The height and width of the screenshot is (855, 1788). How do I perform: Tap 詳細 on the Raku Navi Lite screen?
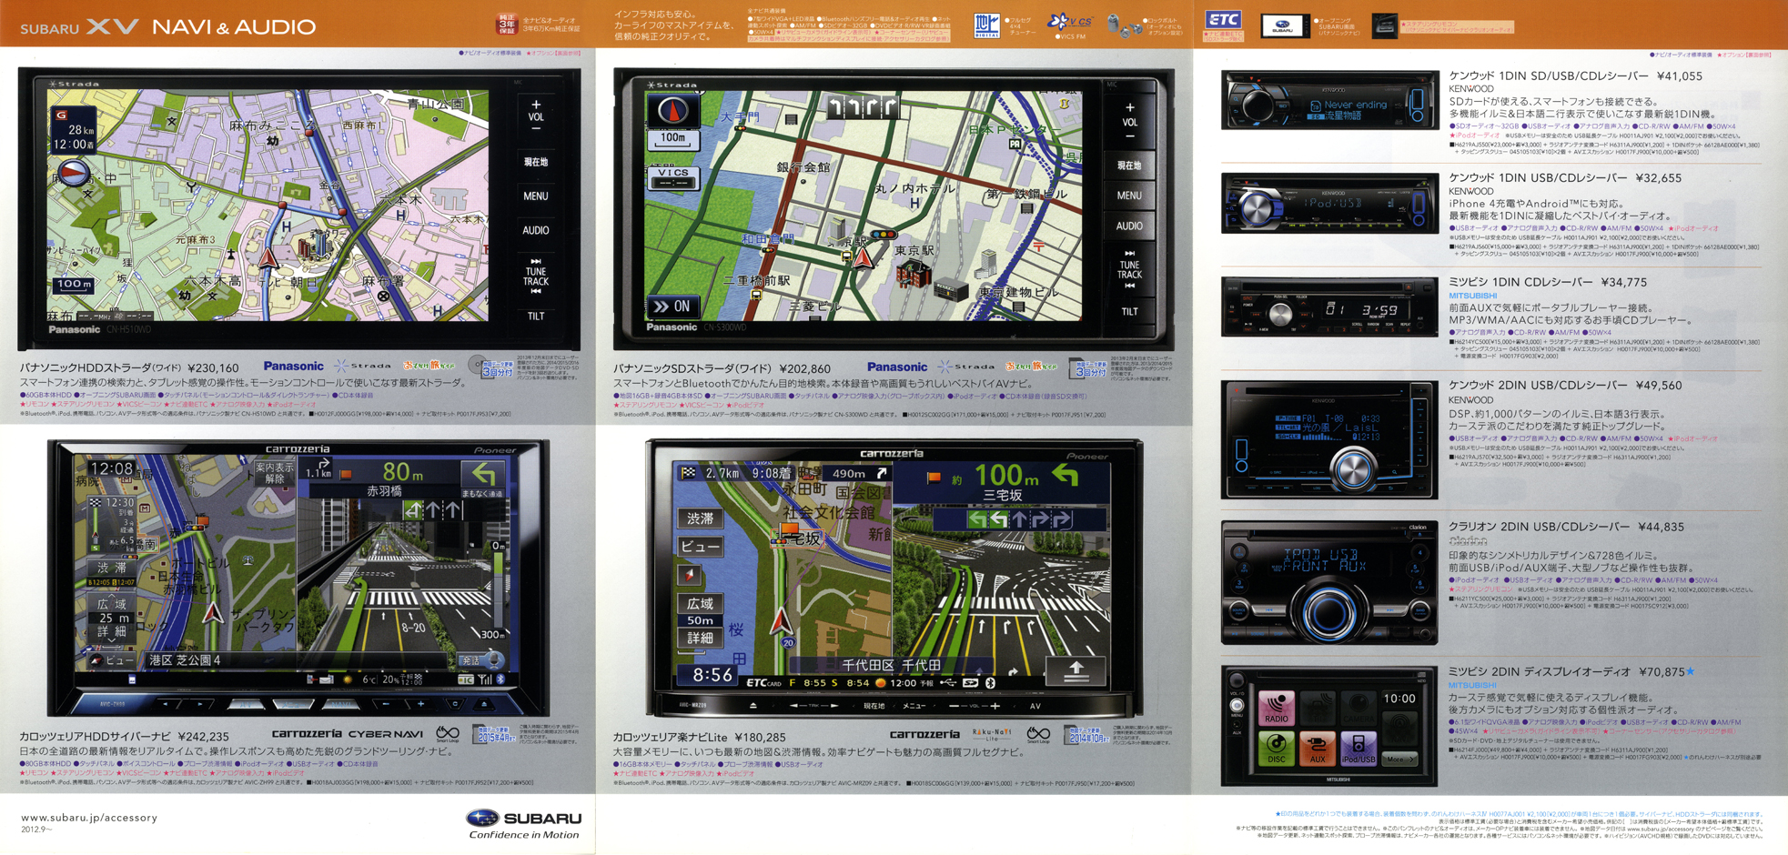(x=700, y=638)
